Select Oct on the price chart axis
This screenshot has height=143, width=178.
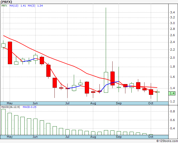click(x=151, y=103)
